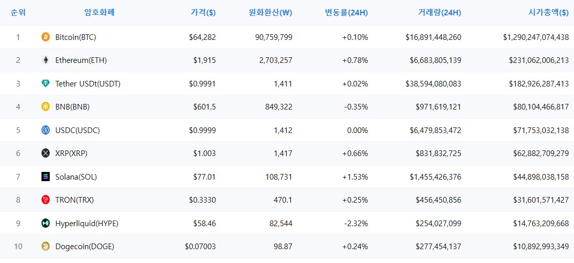The width and height of the screenshot is (574, 263).
Task: Open Hyperliquid(HYPE) name link
Action: [x=87, y=224]
